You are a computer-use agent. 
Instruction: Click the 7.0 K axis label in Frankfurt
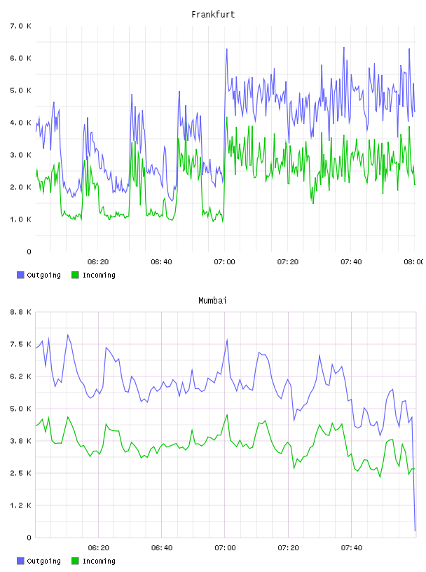coord(21,26)
